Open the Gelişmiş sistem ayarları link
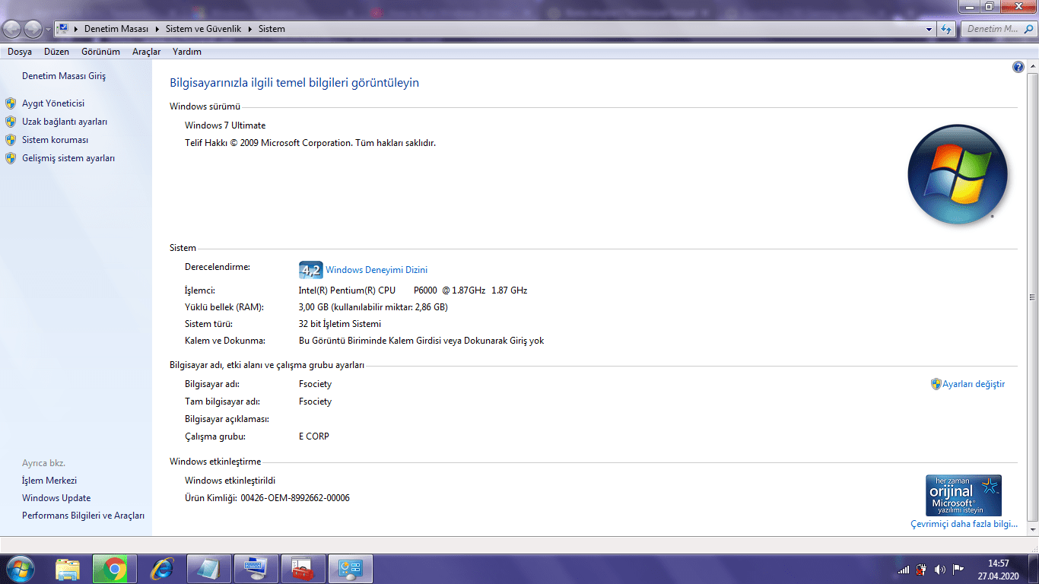1039x584 pixels. (68, 158)
